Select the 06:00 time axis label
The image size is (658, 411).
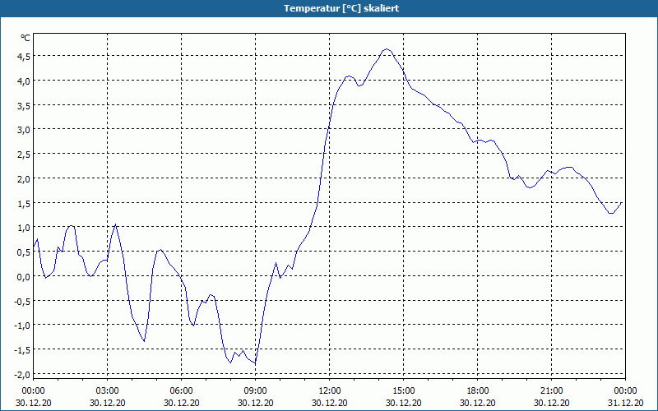coord(181,391)
